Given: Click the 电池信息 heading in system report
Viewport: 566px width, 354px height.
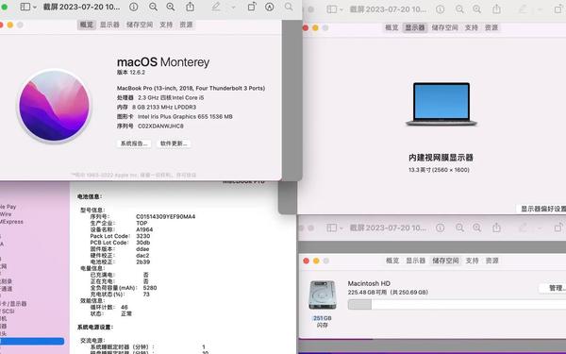Looking at the screenshot, I should [x=90, y=196].
